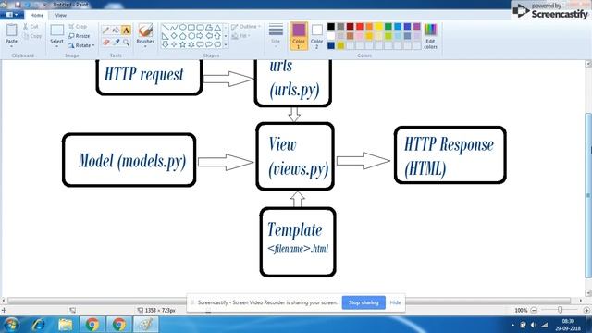The height and width of the screenshot is (333, 592).
Task: Click Hide in the Screencastify sharing bar
Action: click(x=395, y=302)
